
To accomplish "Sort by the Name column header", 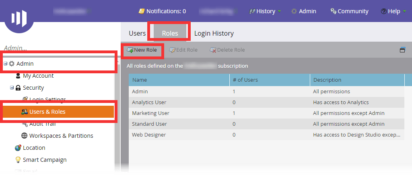I will [x=179, y=80].
